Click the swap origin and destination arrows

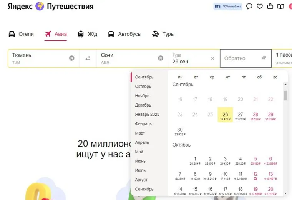88,58
